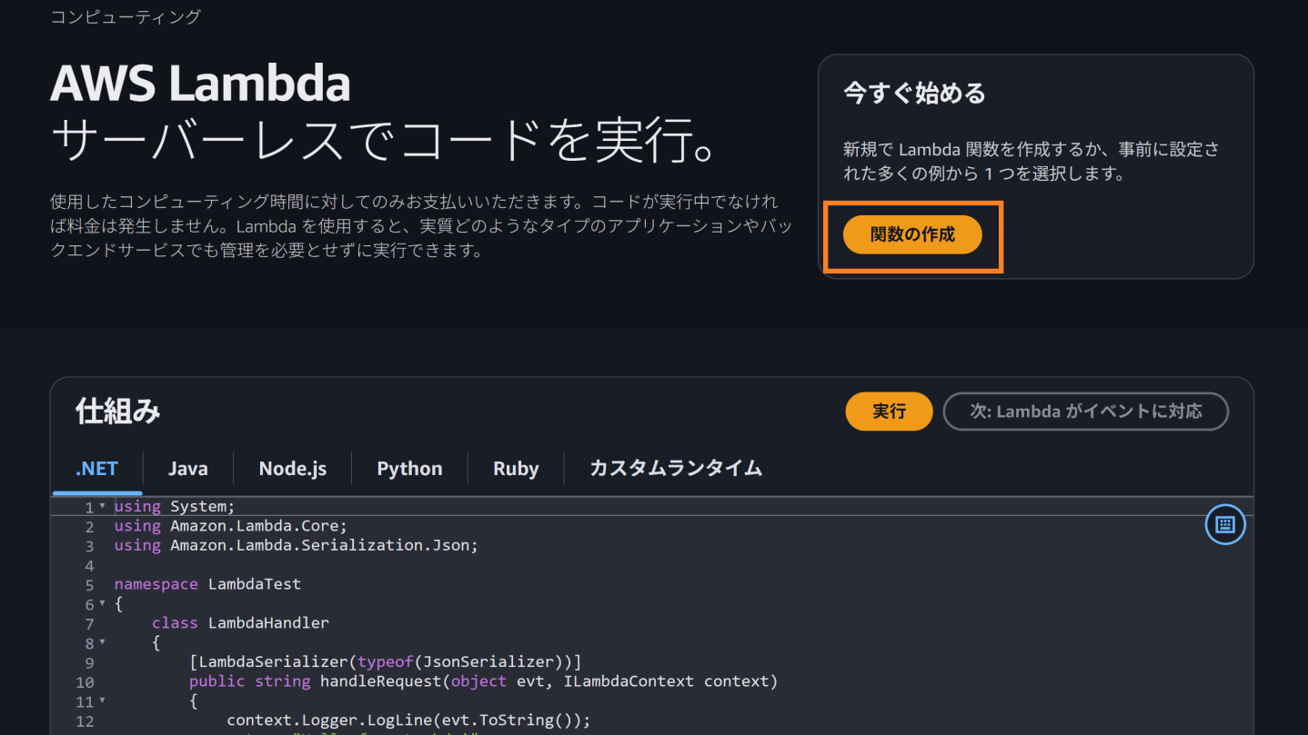This screenshot has width=1308, height=735.
Task: Collapse code fold arrow at line 1
Action: pos(102,506)
